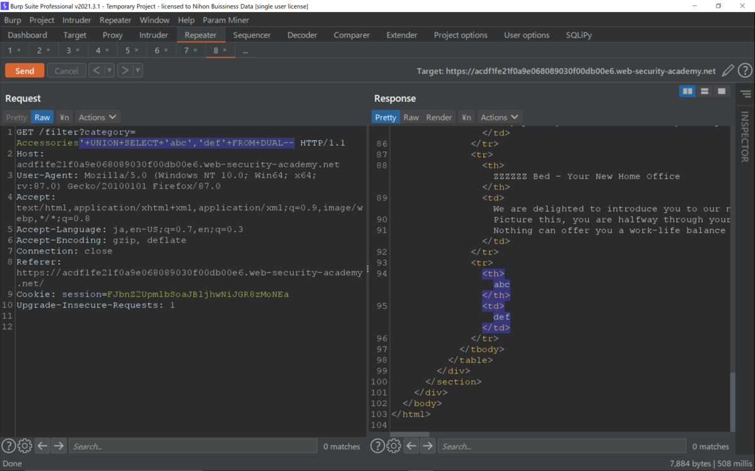Add new Repeater tab with ellipsis
This screenshot has height=471, width=755.
point(245,51)
